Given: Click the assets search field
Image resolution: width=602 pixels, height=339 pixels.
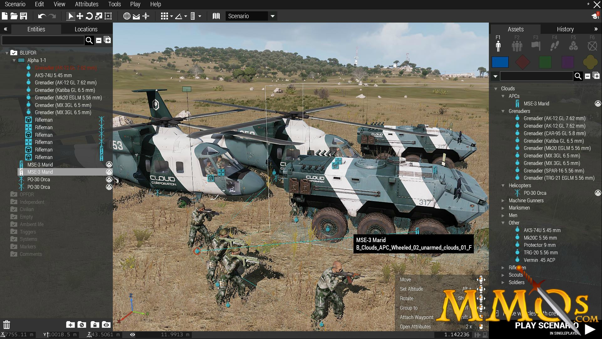Looking at the screenshot, I should (537, 76).
